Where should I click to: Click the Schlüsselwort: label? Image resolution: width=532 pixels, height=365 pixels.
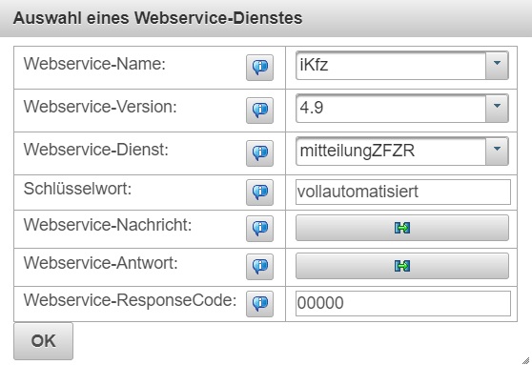click(x=77, y=189)
